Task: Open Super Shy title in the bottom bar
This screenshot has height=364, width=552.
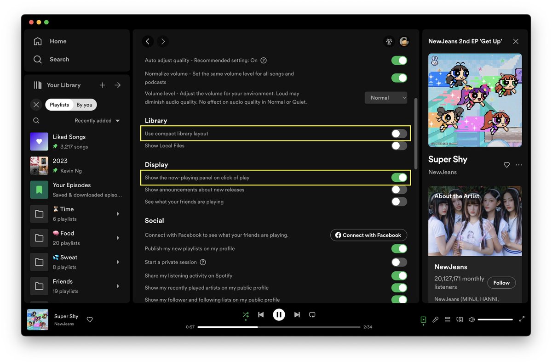Action: (66, 316)
